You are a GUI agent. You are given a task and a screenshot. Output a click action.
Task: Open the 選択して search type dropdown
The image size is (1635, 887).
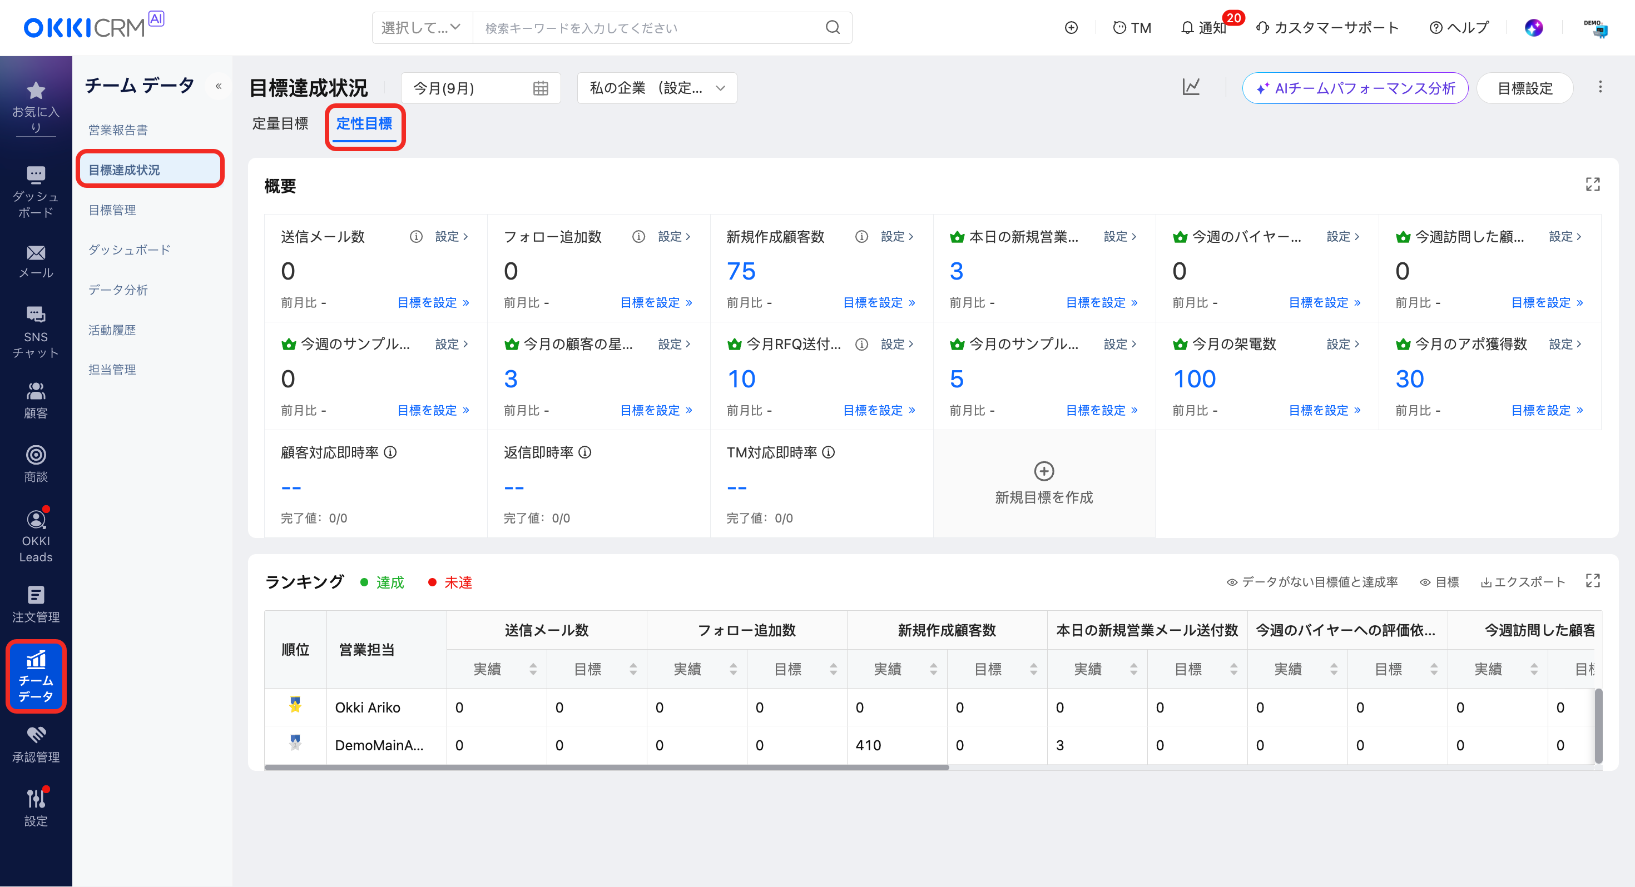pos(422,28)
